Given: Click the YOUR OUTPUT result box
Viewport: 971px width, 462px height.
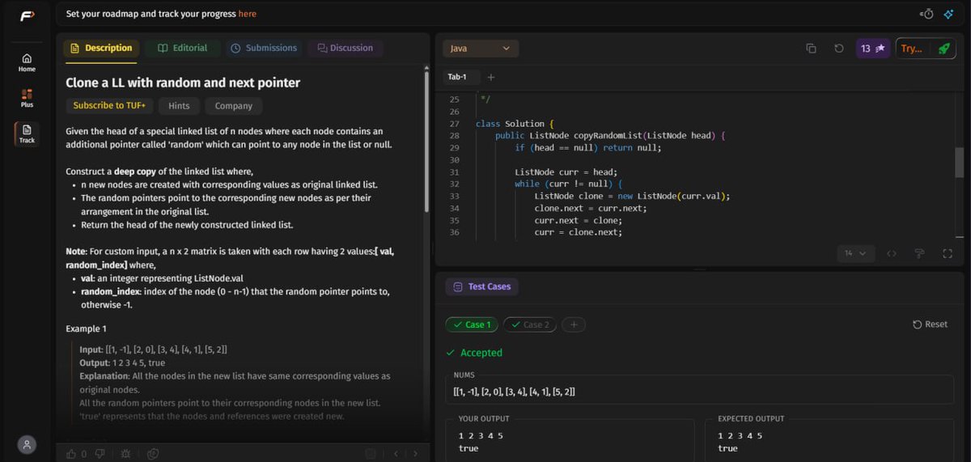Looking at the screenshot, I should [x=570, y=440].
